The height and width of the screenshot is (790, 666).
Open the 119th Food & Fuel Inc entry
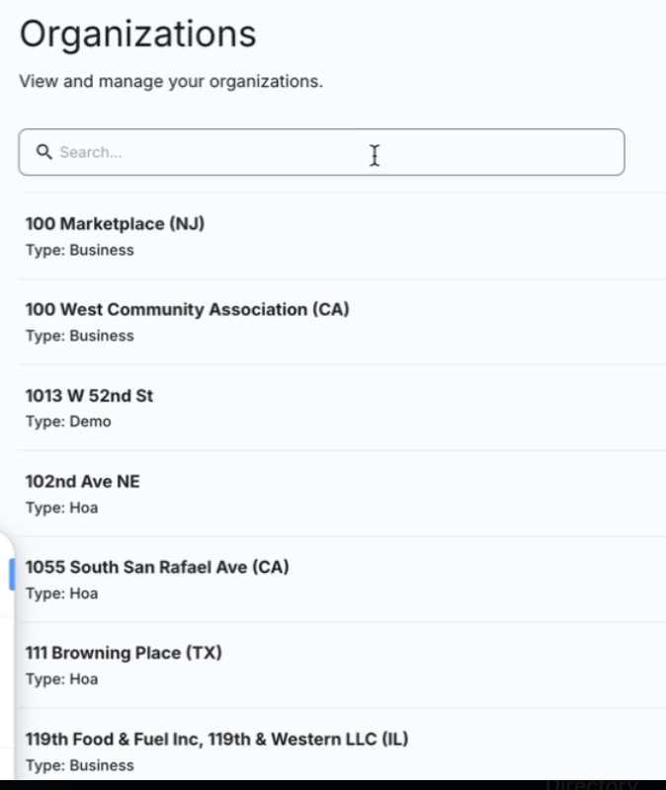click(x=218, y=738)
